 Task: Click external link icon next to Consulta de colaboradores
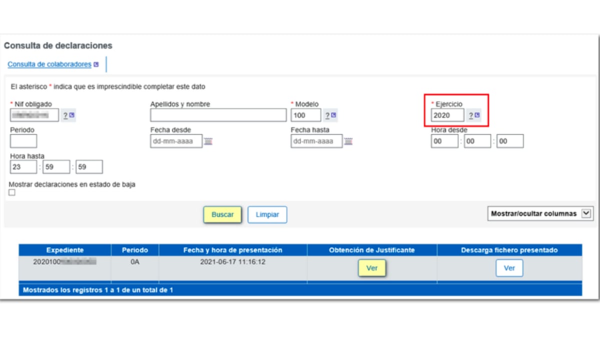(x=96, y=64)
